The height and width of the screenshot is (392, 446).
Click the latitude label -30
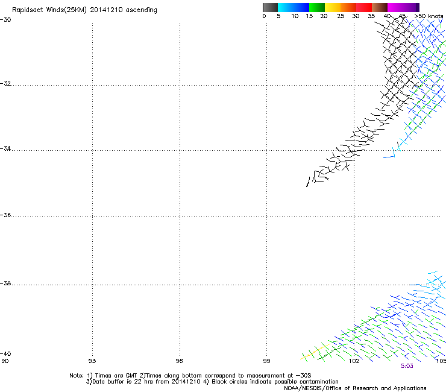pos(5,20)
